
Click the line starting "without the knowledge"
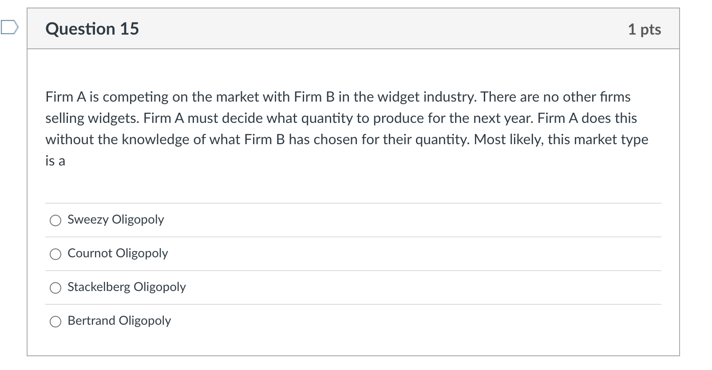pyautogui.click(x=346, y=139)
